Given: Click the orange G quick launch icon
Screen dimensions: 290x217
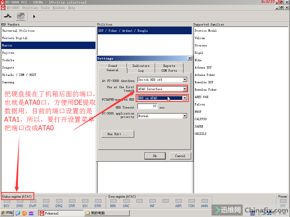Looking at the screenshot, I should (24, 213).
